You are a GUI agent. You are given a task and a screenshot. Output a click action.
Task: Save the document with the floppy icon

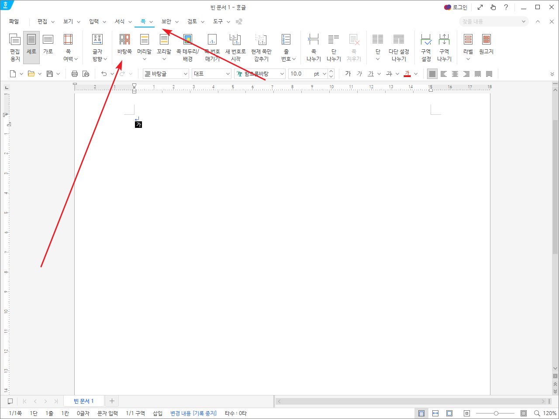pos(50,74)
